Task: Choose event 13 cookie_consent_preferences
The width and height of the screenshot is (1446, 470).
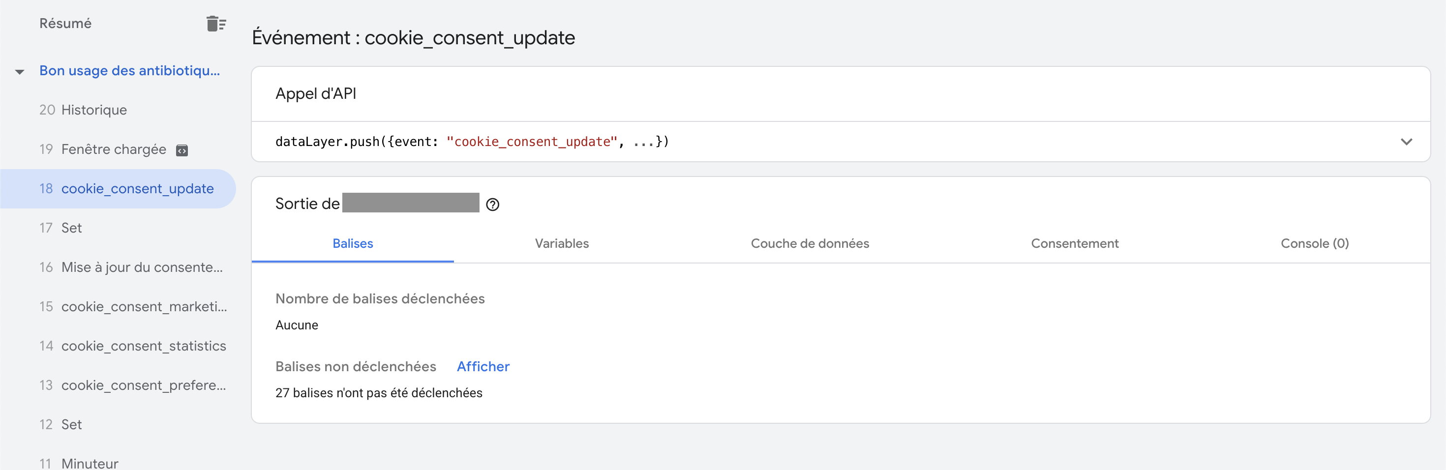Action: point(143,385)
